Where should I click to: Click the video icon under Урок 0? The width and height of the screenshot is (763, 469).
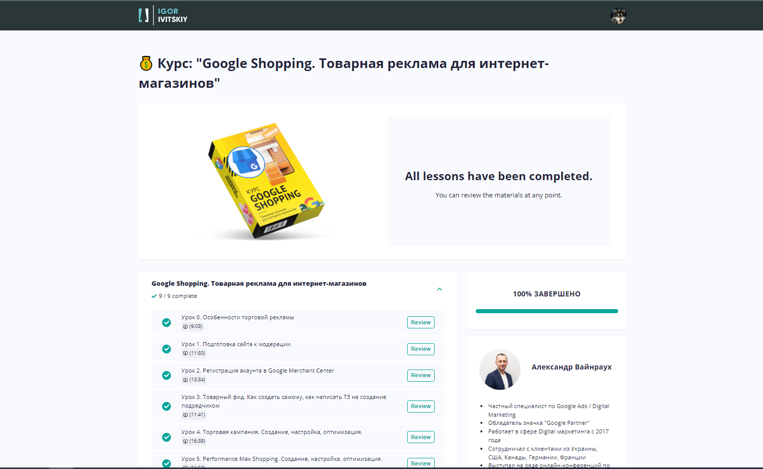pyautogui.click(x=185, y=327)
